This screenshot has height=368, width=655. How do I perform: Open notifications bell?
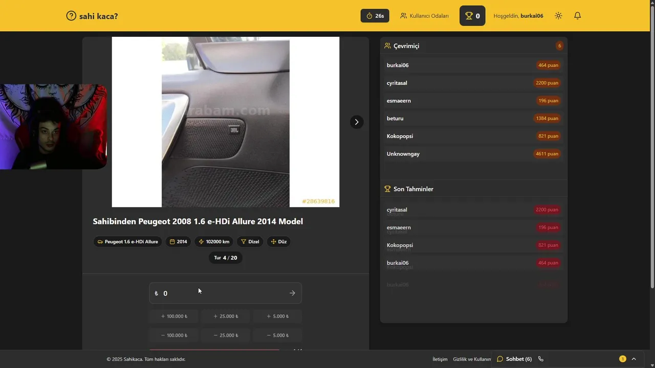[577, 16]
